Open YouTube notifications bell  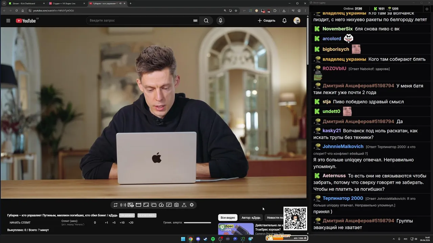[x=284, y=21]
